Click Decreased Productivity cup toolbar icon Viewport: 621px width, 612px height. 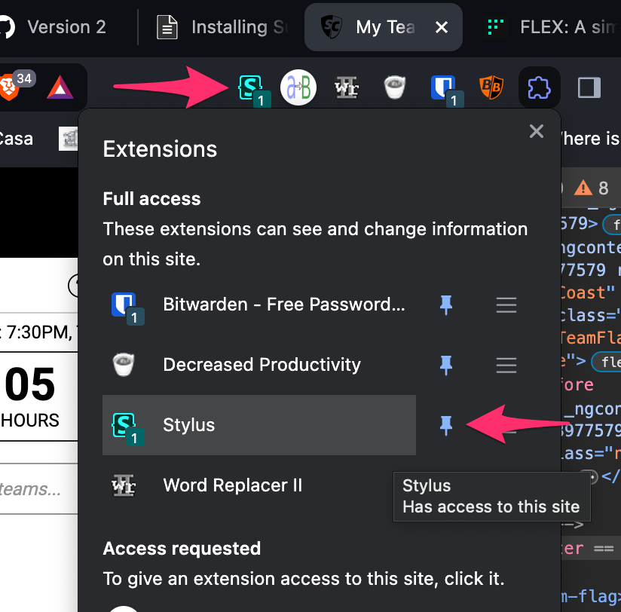[394, 87]
